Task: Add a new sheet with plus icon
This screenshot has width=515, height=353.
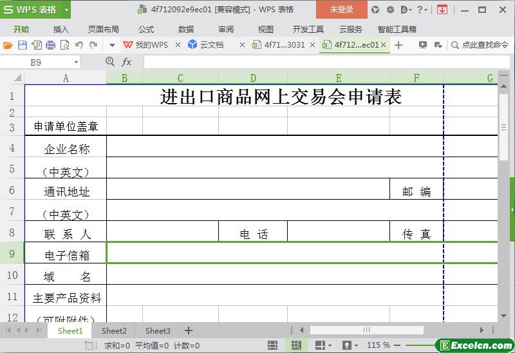Action: 189,330
